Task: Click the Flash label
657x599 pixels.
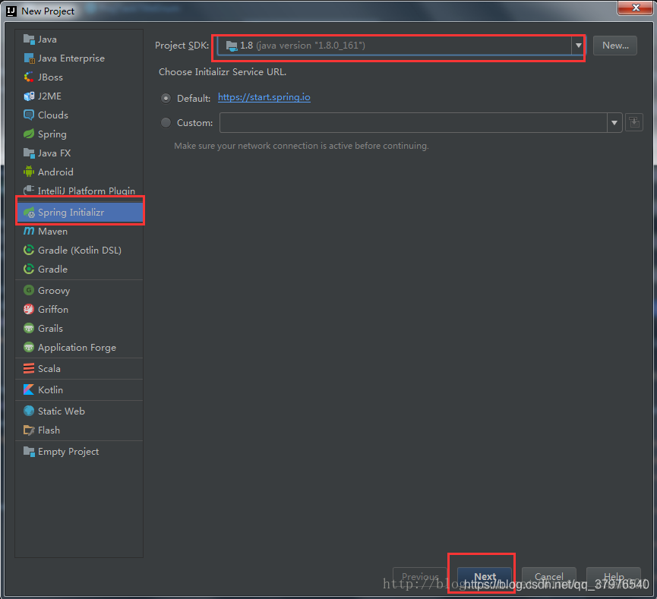Action: 49,430
